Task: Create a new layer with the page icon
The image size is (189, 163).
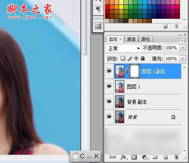Action: 166,157
